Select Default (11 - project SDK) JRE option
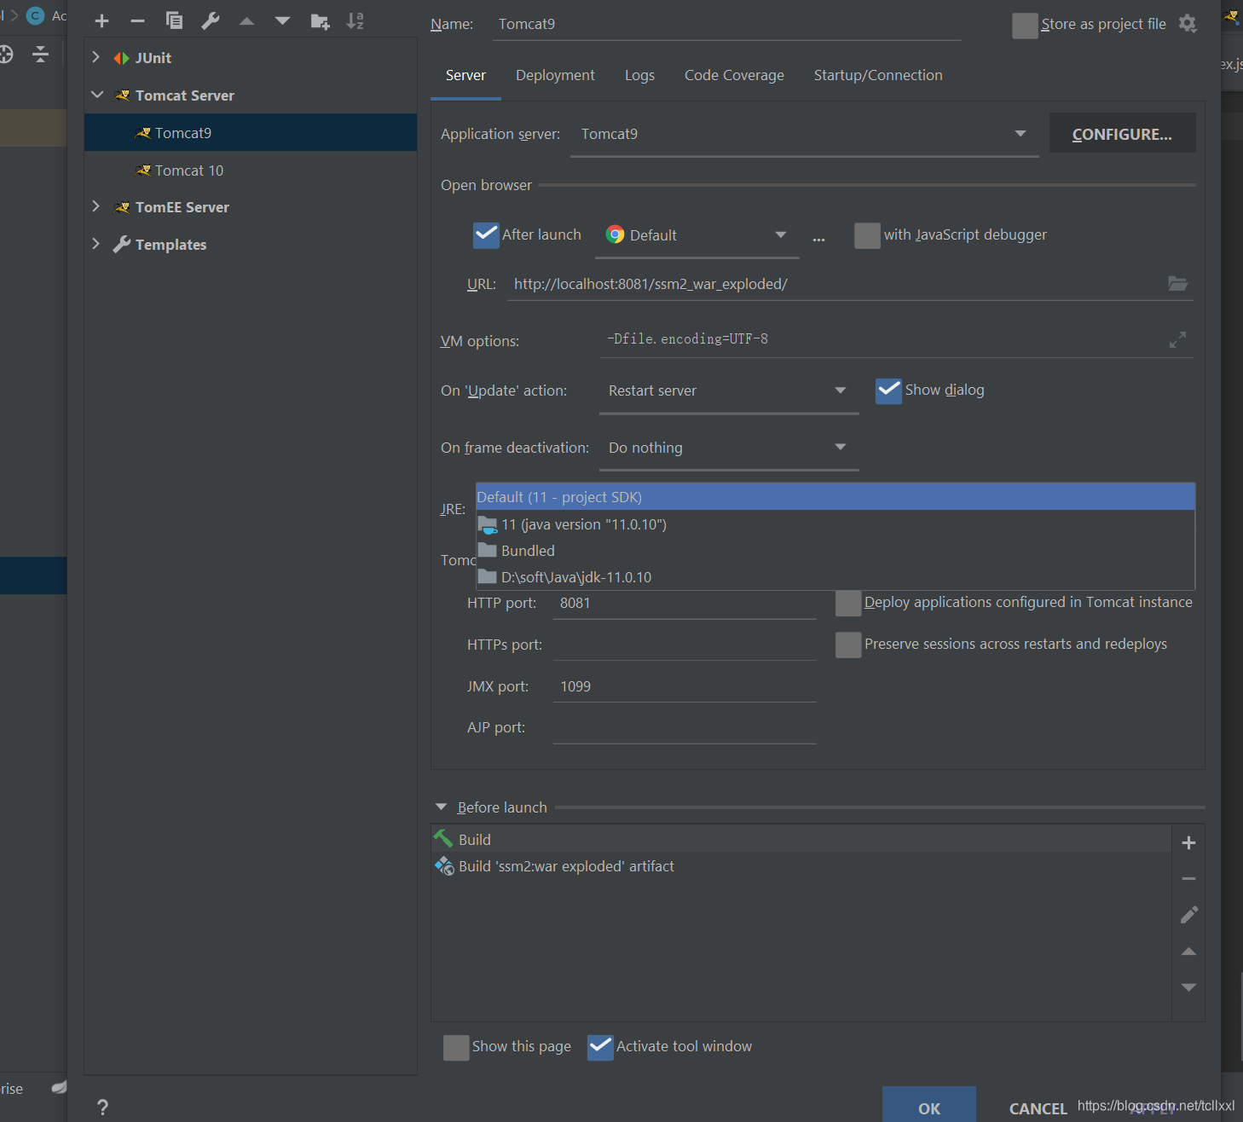 835,497
